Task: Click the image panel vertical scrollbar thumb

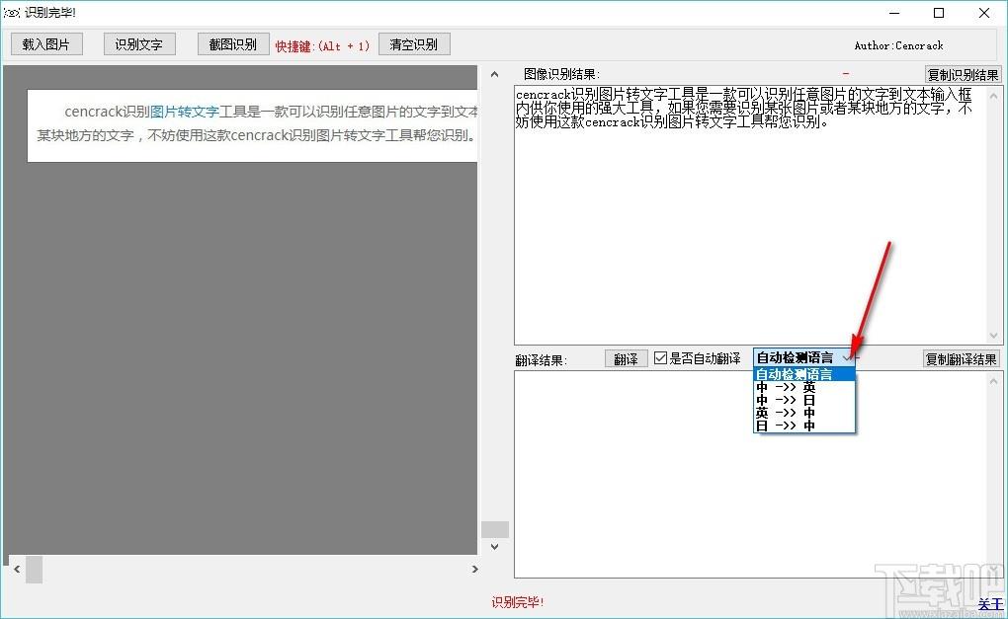Action: tap(495, 530)
